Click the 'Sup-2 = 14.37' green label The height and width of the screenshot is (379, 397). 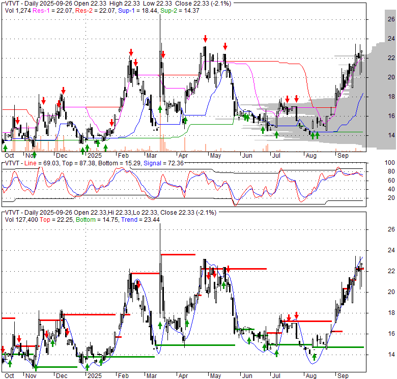click(x=180, y=11)
